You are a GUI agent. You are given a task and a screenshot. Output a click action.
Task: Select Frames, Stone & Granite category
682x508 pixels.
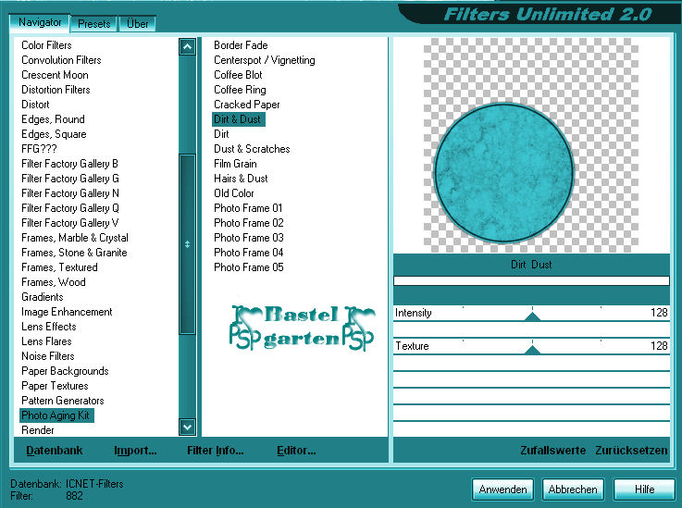(74, 253)
